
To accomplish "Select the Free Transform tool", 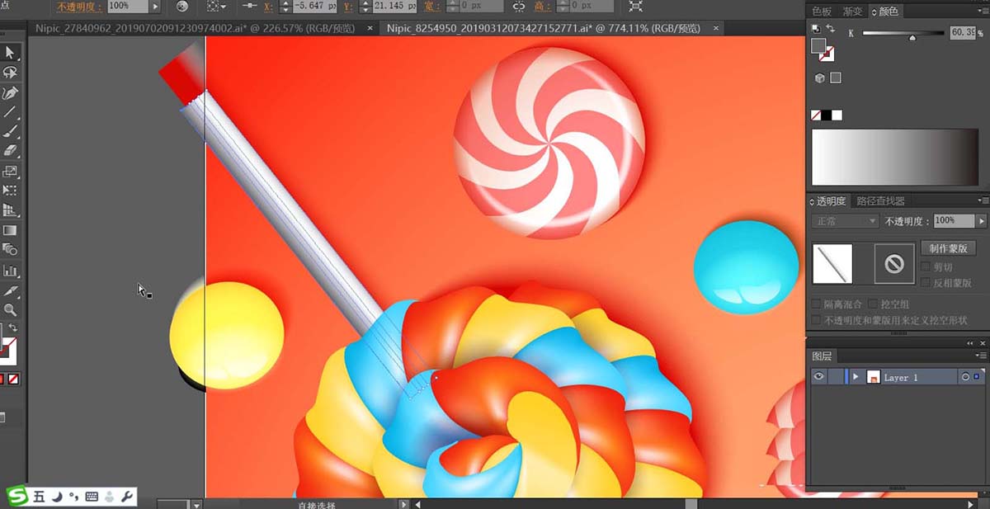I will 10,191.
